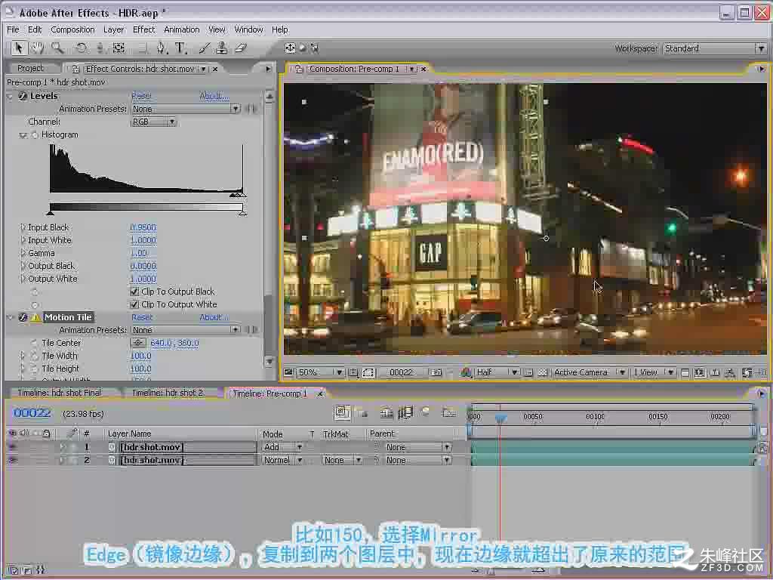Click the Motion Tile effect enable icon
The image size is (773, 580).
click(23, 318)
